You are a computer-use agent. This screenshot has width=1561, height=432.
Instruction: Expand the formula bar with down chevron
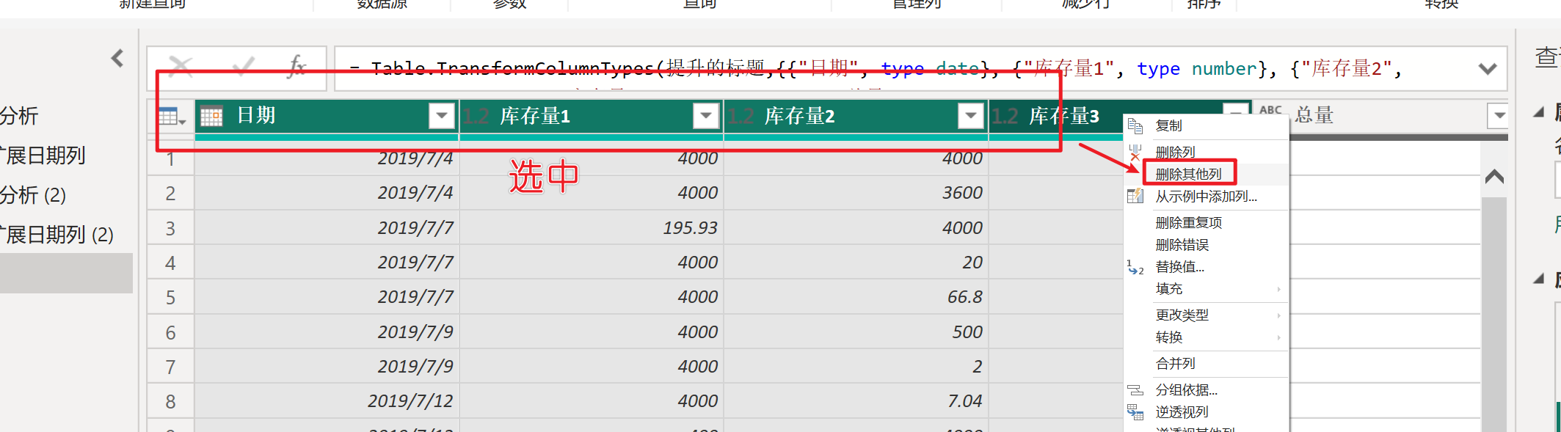[x=1487, y=69]
